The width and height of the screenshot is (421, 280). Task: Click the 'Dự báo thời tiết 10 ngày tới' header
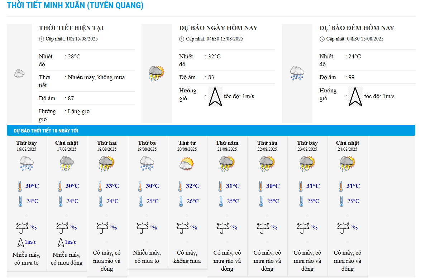[46, 131]
